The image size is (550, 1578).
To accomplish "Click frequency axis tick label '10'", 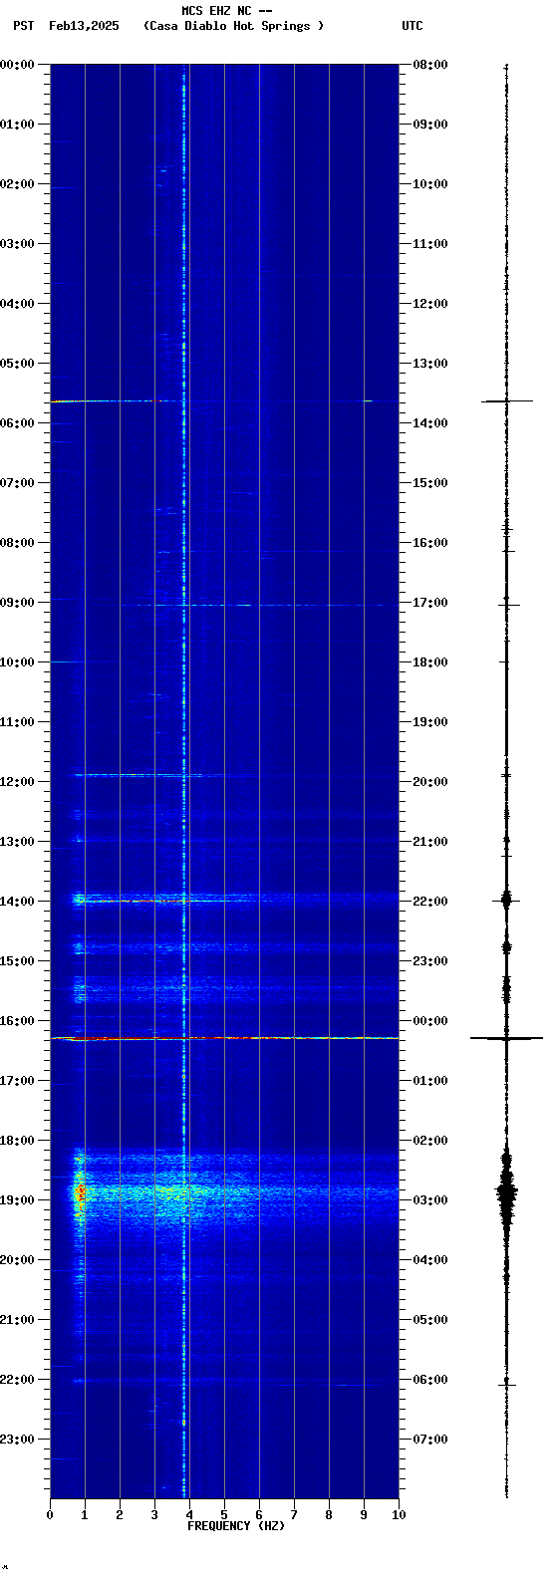I will (399, 1515).
